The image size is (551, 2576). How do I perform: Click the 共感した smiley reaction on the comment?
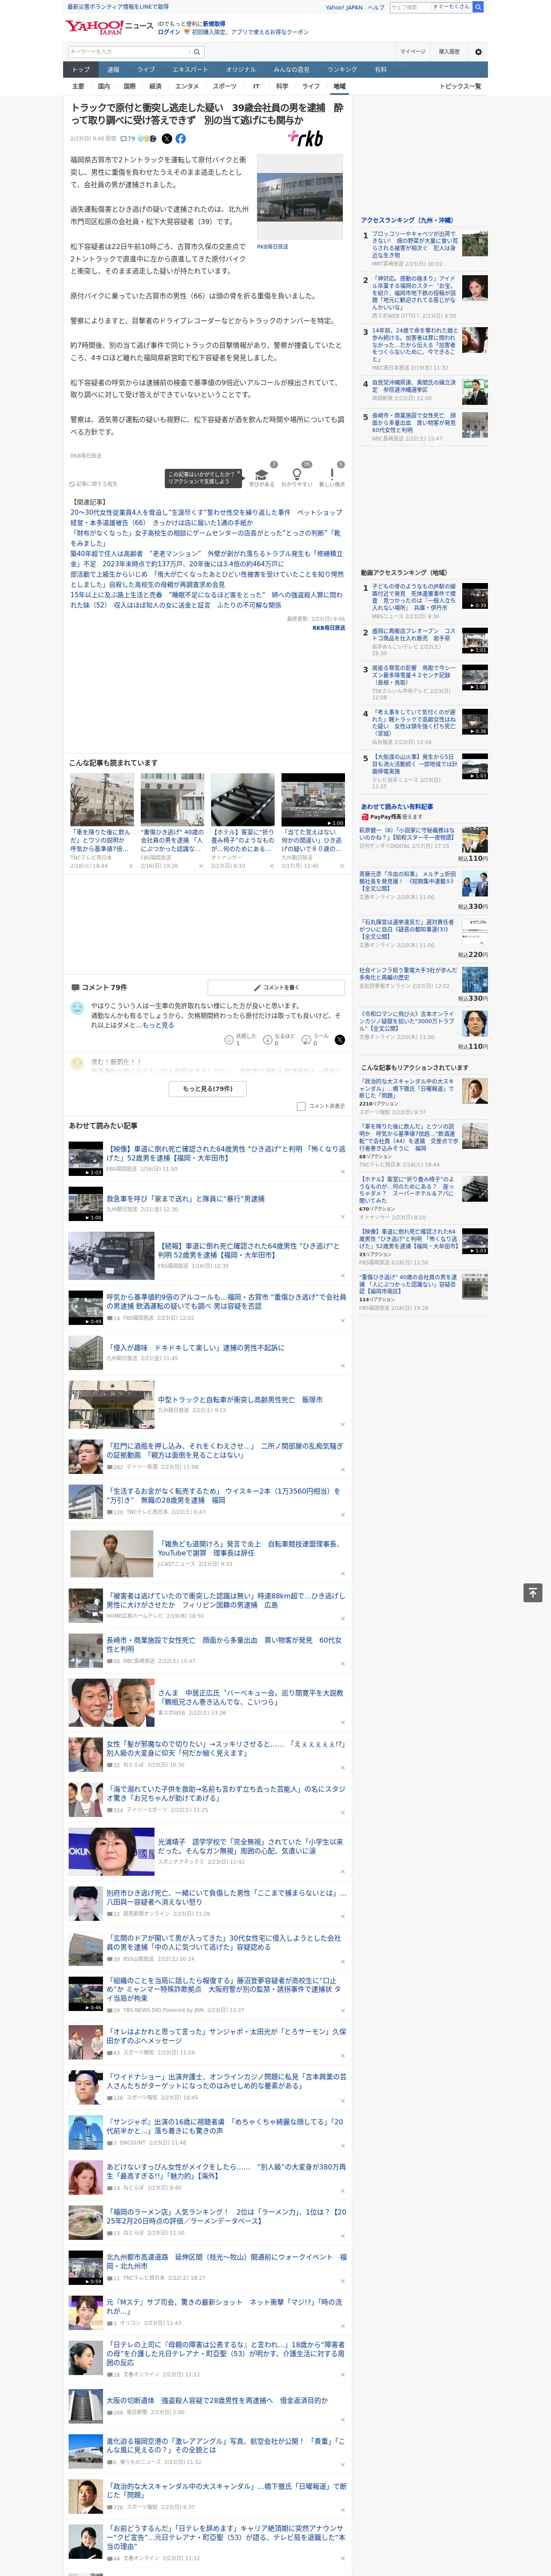pyautogui.click(x=229, y=1040)
